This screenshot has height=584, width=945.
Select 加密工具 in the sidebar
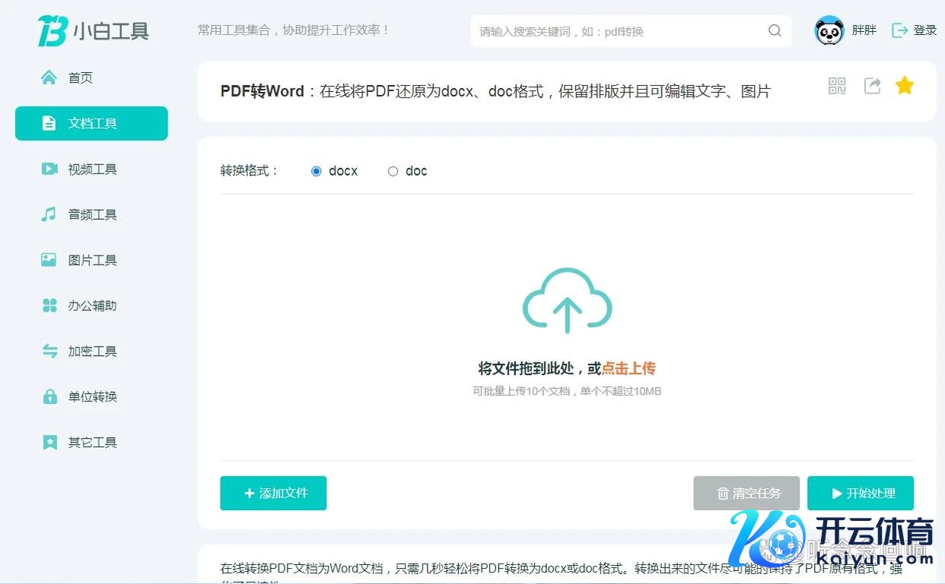91,351
